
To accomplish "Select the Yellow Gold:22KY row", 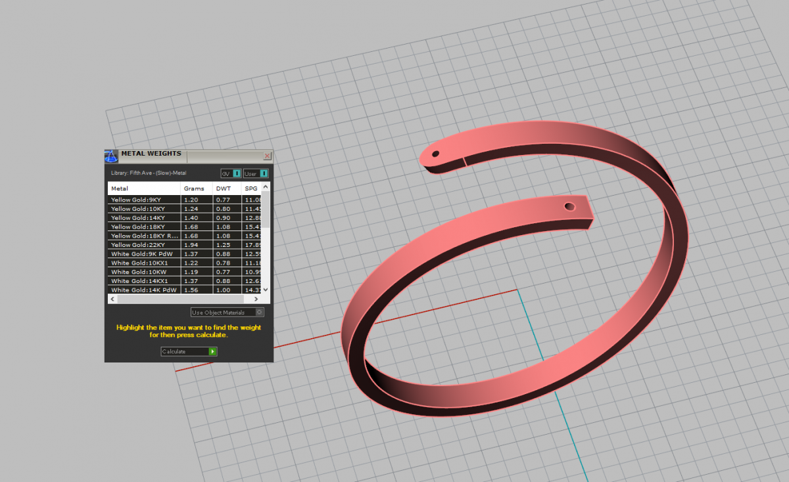I will pyautogui.click(x=143, y=244).
